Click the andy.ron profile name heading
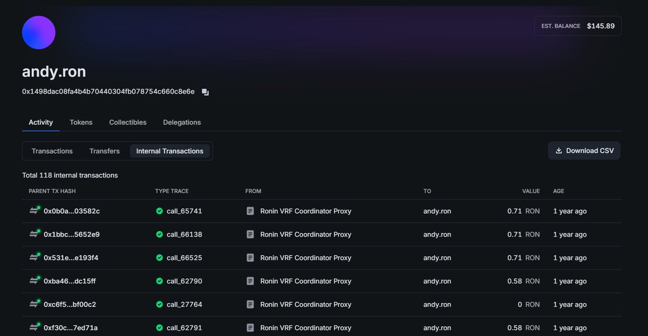Viewport: 648px width, 336px height. click(54, 71)
